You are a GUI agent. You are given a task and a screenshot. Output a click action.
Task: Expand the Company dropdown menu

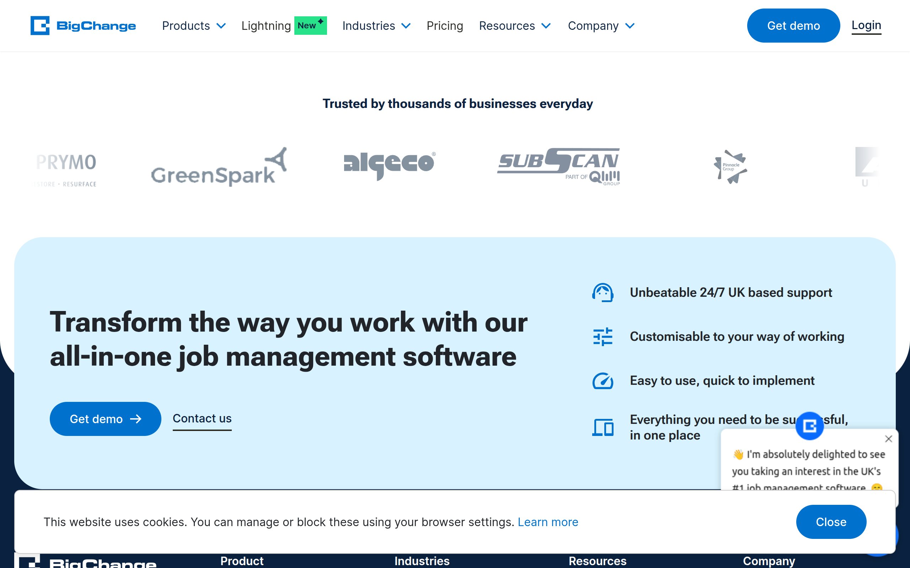pyautogui.click(x=601, y=26)
